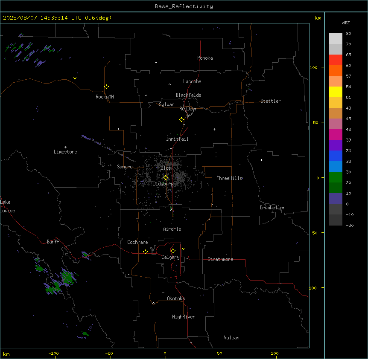The width and height of the screenshot is (368, 359).
Task: Click the asterisk marker above Limestone
Action: click(x=65, y=147)
